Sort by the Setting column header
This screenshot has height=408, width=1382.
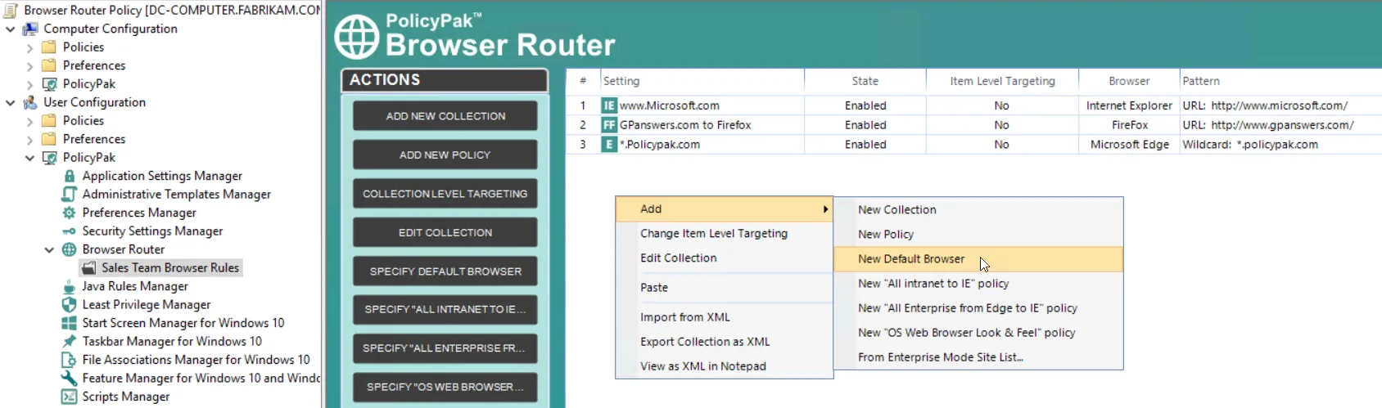point(702,81)
